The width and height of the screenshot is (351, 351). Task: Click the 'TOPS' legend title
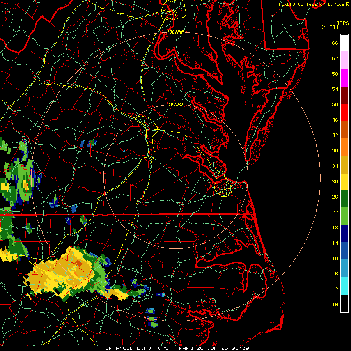point(343,23)
